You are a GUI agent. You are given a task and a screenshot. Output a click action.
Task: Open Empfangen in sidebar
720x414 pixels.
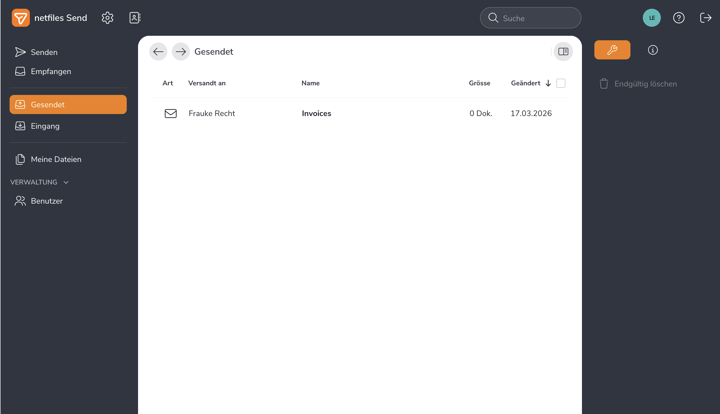[x=51, y=71]
